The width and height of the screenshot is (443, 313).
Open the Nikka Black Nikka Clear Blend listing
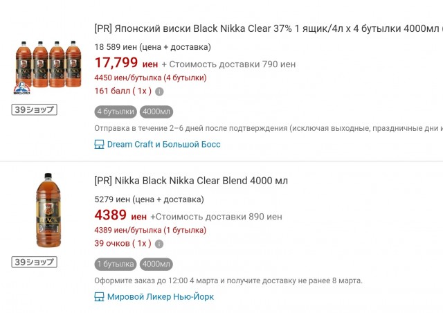tap(191, 181)
